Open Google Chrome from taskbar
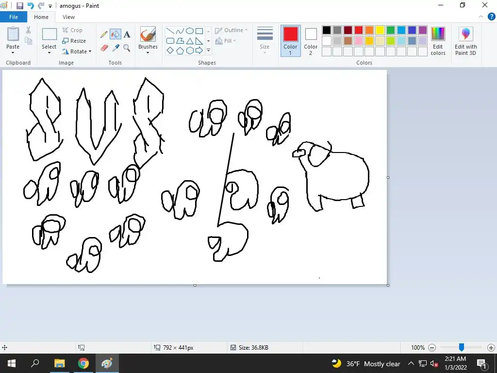 coord(83,363)
